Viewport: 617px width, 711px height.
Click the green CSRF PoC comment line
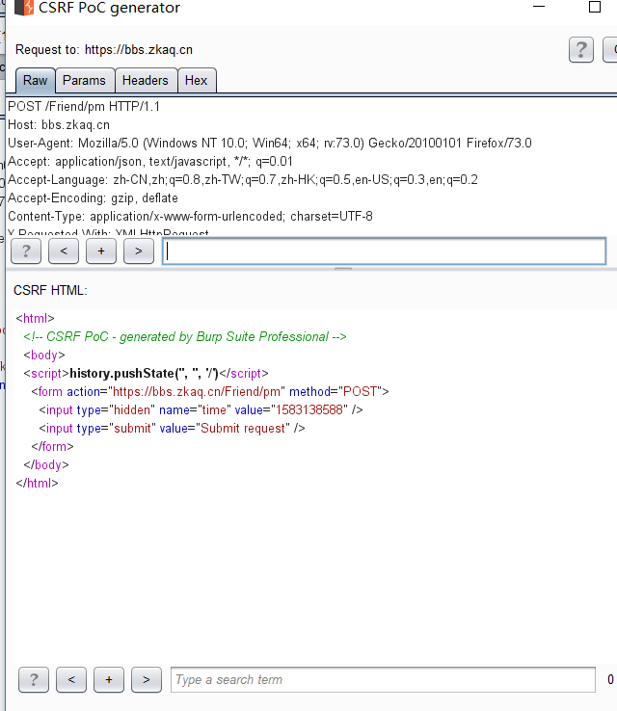point(185,336)
